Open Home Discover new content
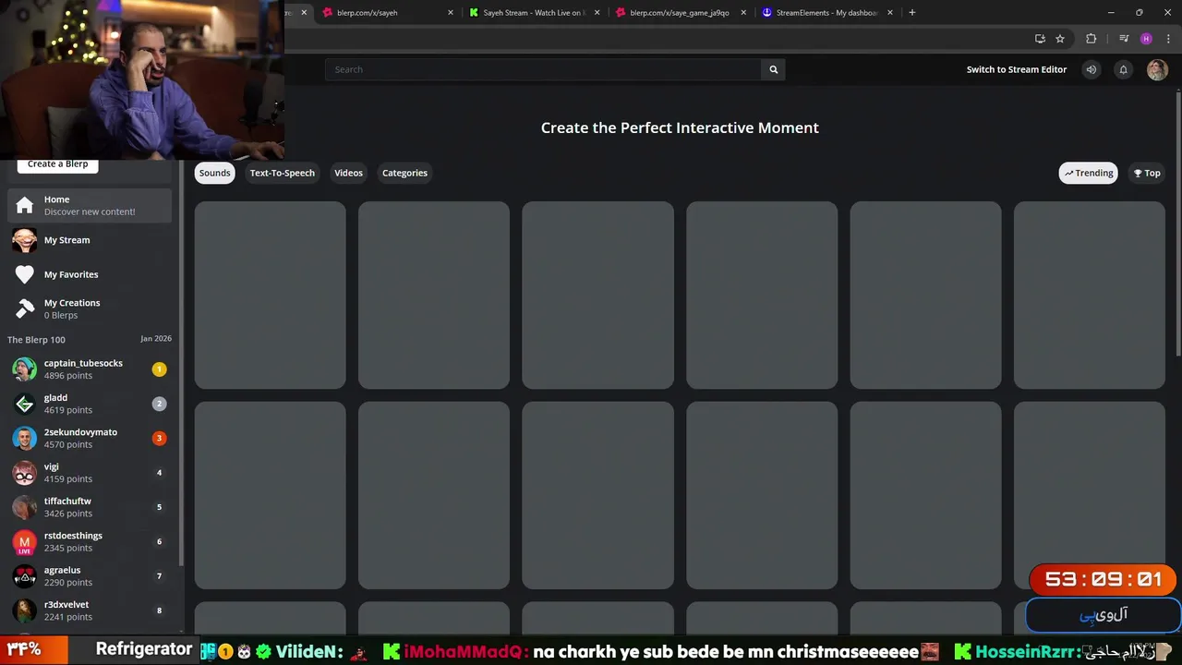 [x=90, y=205]
